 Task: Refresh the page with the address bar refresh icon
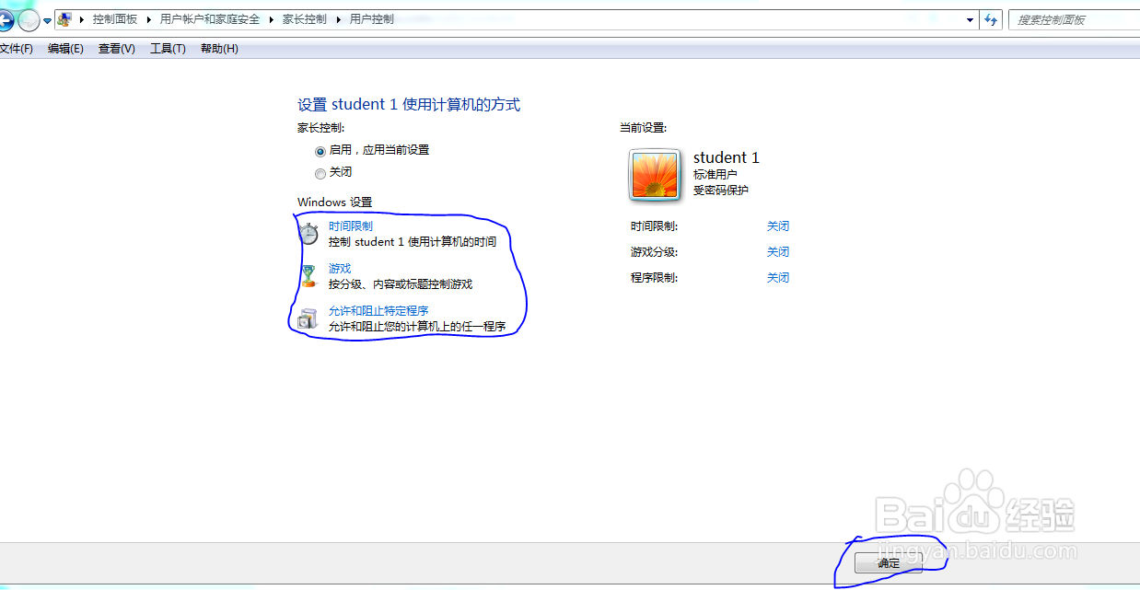click(x=992, y=19)
